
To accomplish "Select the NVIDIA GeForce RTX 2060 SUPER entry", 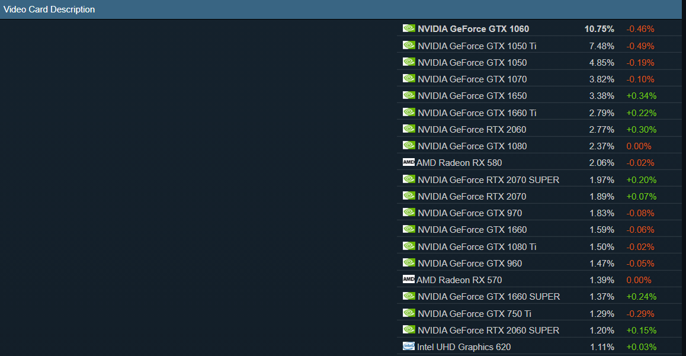I will click(x=488, y=329).
